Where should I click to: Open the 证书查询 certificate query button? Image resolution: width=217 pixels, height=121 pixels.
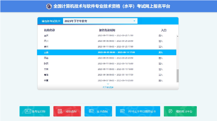click(x=98, y=111)
